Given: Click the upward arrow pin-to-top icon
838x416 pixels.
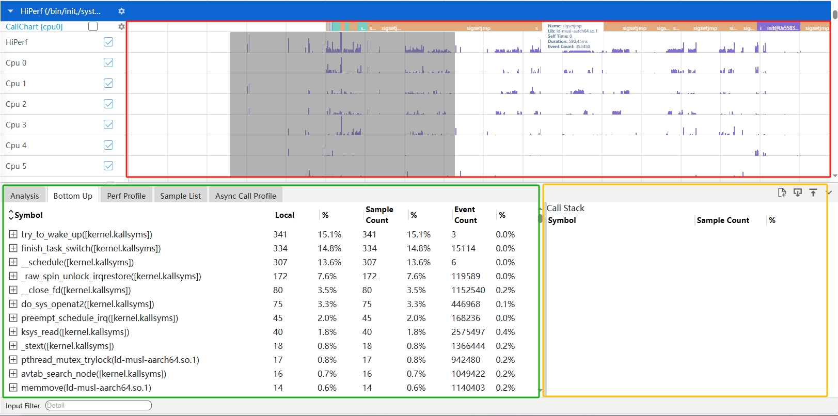Looking at the screenshot, I should pos(813,193).
